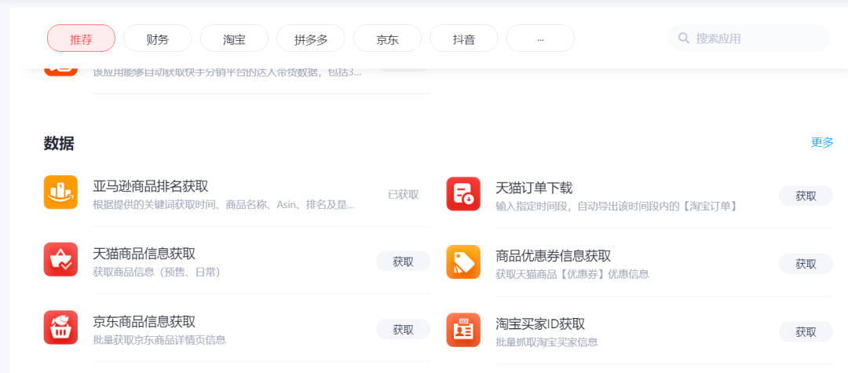The image size is (848, 373).
Task: Open 更多 link in 数据 section
Action: (822, 143)
